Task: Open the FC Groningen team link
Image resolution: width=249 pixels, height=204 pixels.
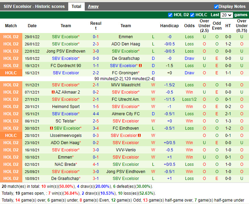Action: point(125,73)
